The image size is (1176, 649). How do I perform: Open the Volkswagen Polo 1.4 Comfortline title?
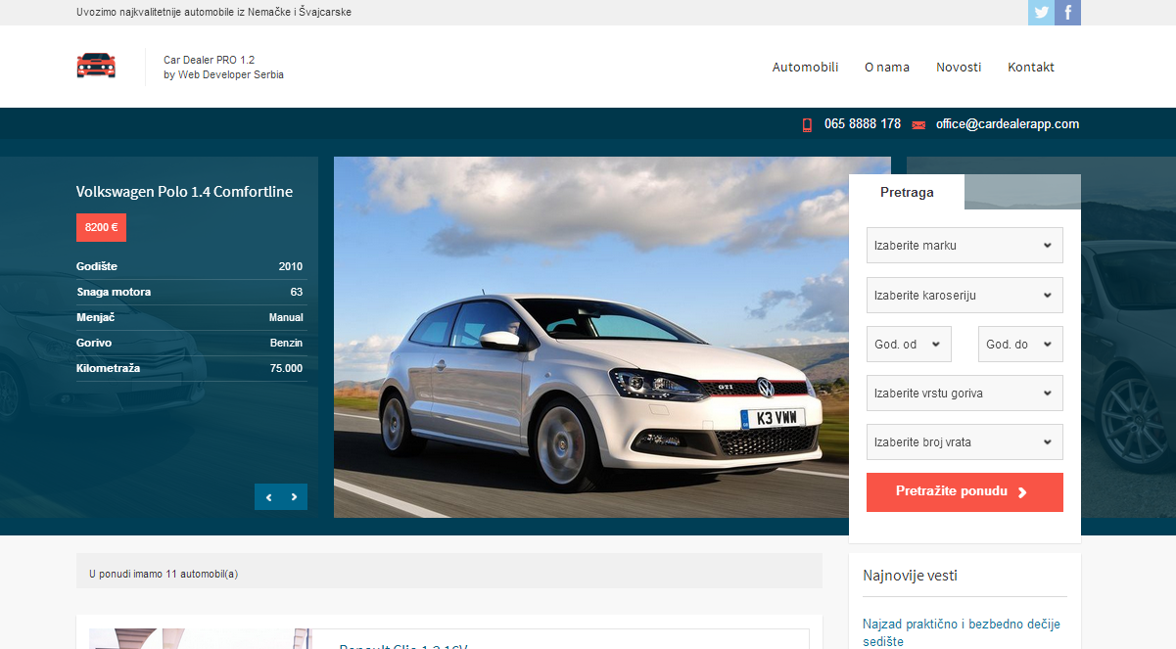[184, 192]
